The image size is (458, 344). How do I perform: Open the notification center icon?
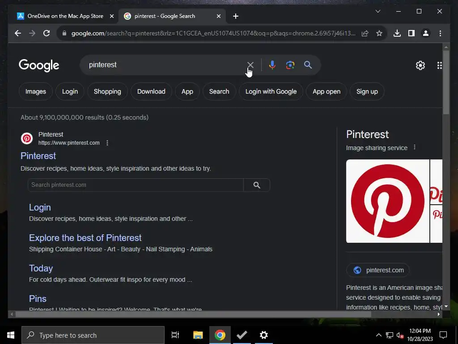point(443,335)
